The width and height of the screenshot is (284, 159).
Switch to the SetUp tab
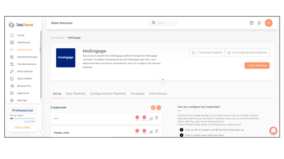coord(57,94)
